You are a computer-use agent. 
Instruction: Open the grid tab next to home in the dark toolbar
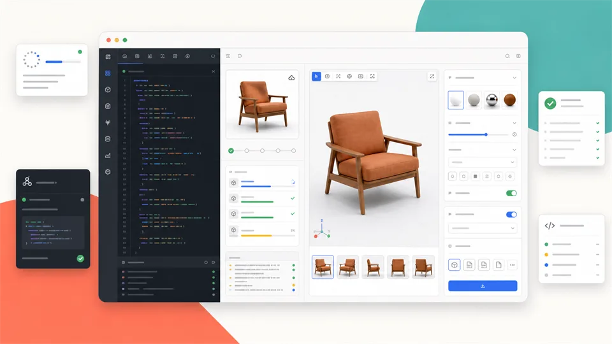[x=137, y=56]
